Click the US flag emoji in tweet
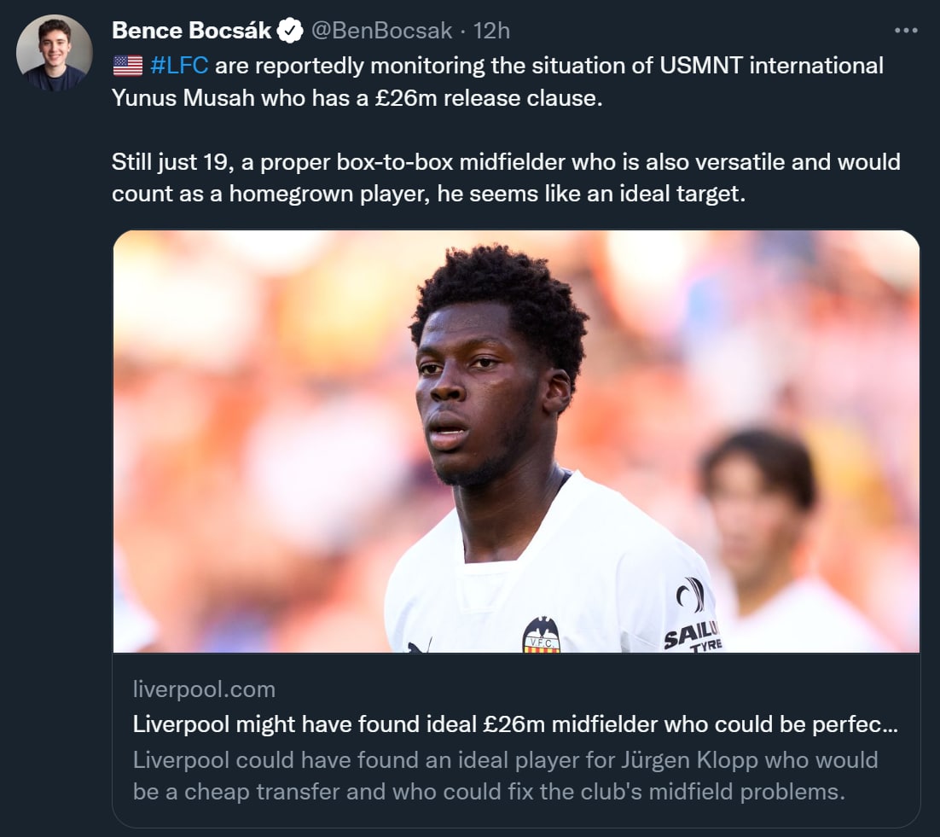Screen dimensions: 940x837 (x=128, y=66)
